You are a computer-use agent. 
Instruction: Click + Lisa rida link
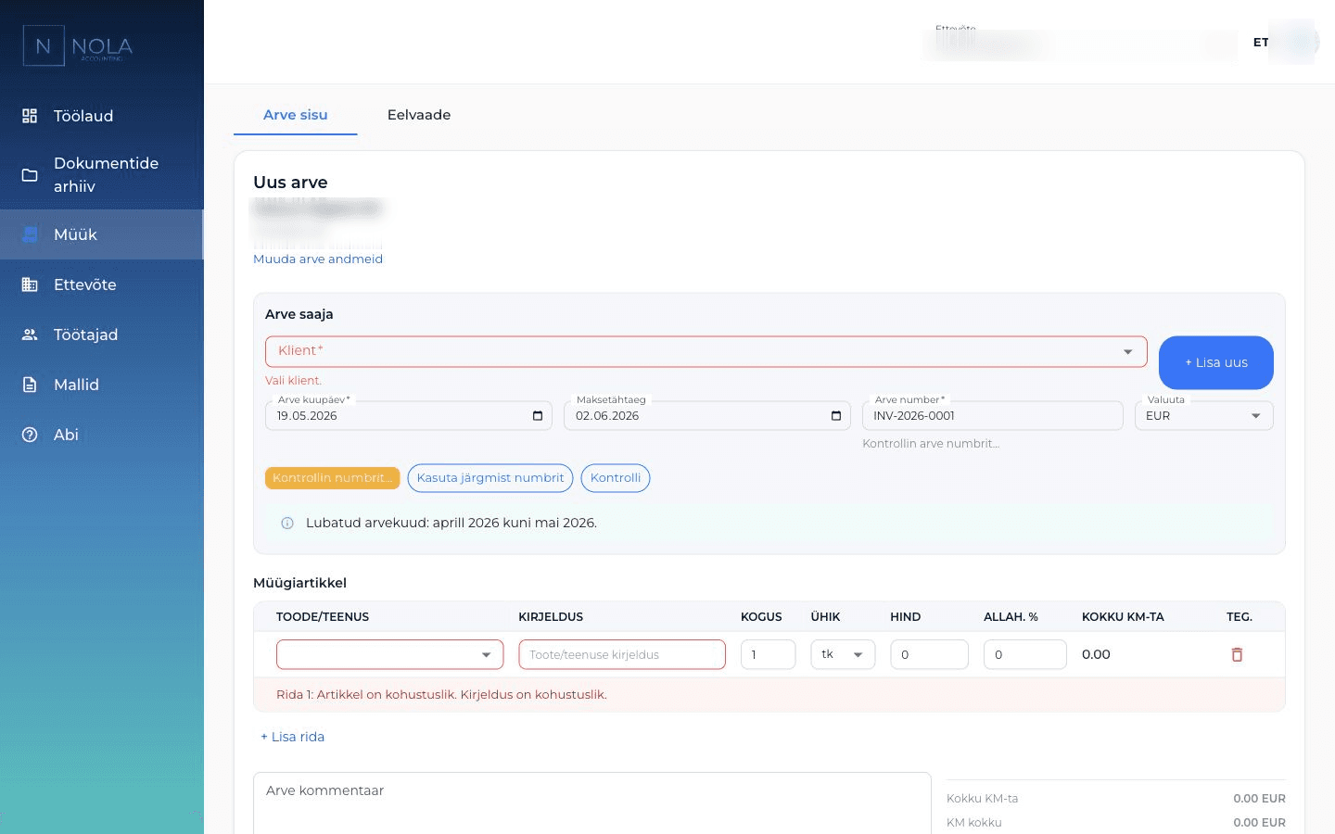[293, 737]
